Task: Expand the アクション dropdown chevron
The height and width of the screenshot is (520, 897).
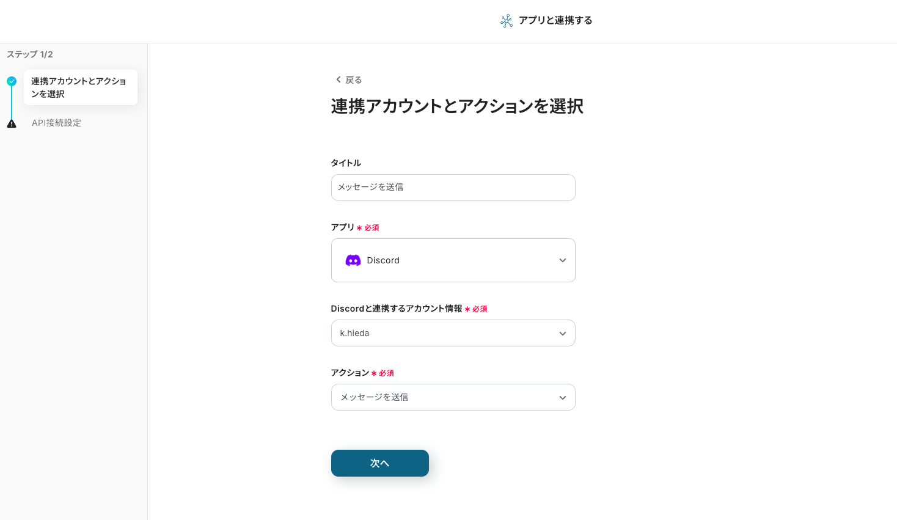Action: (562, 398)
